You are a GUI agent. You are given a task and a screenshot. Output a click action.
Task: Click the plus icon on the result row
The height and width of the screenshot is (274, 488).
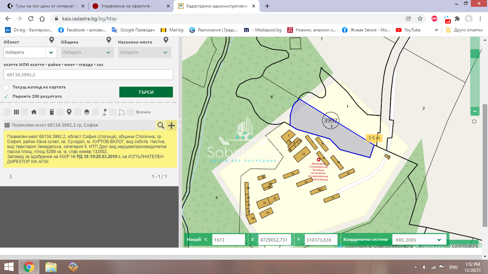click(x=171, y=125)
